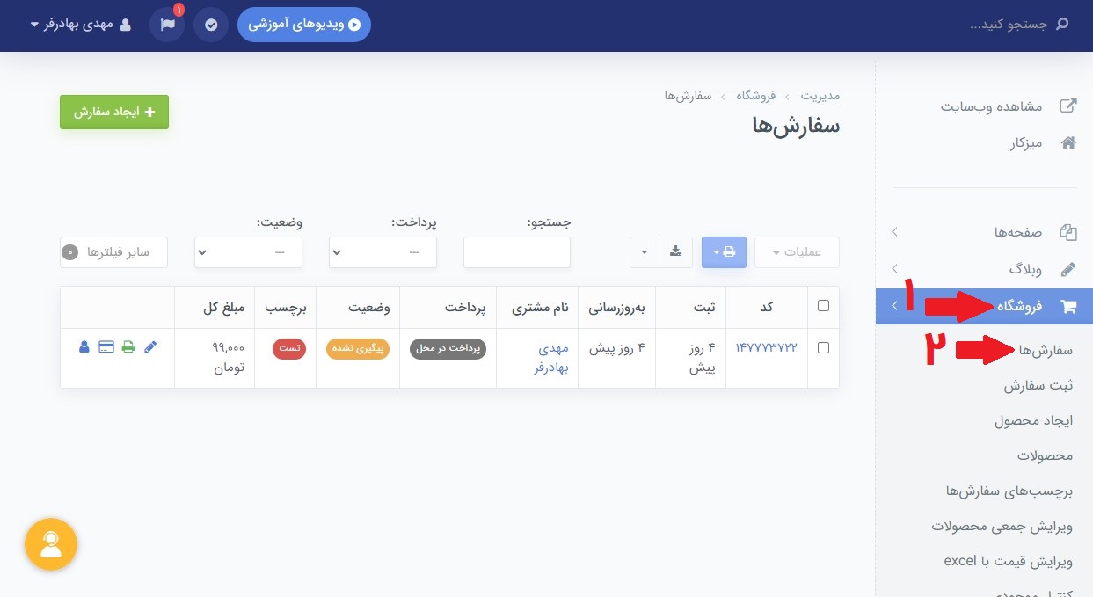This screenshot has width=1093, height=597.
Task: Open the وضعیت status dropdown filter
Action: pos(248,252)
